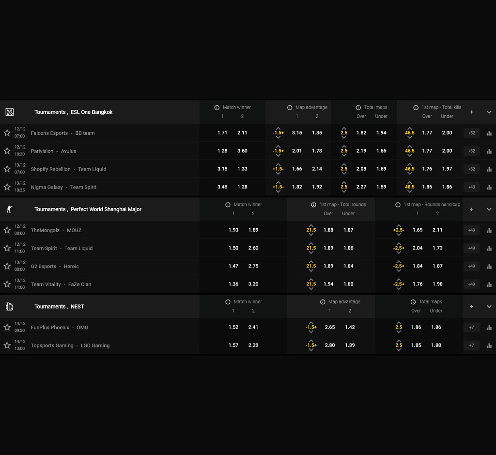Show info for Shanghai Major Match winner

228,204
